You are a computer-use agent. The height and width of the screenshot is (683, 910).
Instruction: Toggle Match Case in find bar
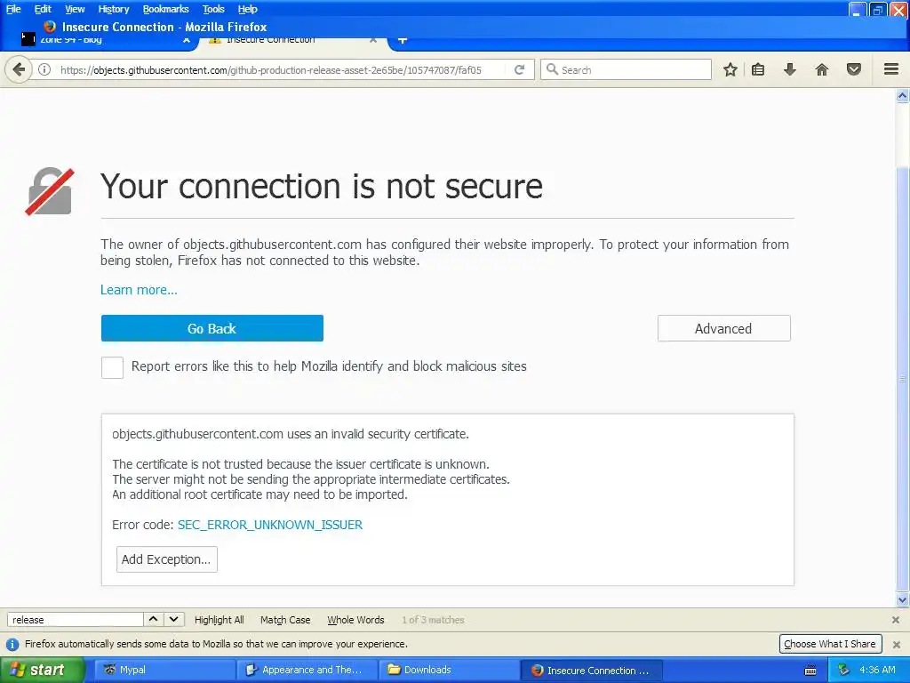[285, 620]
